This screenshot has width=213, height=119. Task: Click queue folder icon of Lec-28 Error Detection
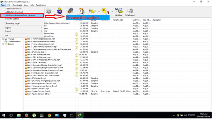click(77, 76)
